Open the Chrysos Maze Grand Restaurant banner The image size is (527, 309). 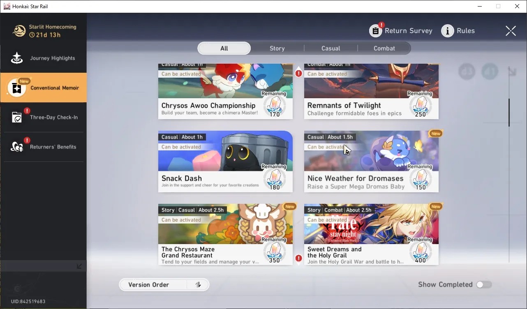point(225,224)
